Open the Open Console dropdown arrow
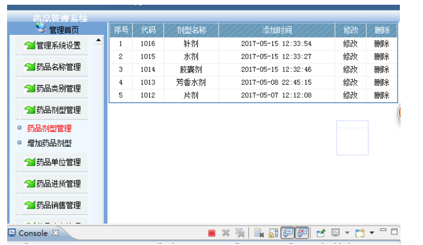Image resolution: width=423 pixels, height=245 pixels. [371, 233]
